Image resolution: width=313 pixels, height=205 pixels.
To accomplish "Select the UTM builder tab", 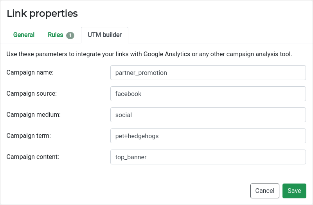I will click(x=104, y=35).
